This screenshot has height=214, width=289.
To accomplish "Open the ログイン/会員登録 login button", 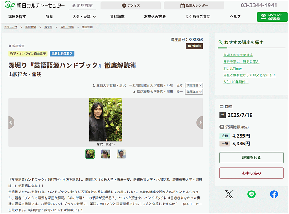I will point(272,17).
